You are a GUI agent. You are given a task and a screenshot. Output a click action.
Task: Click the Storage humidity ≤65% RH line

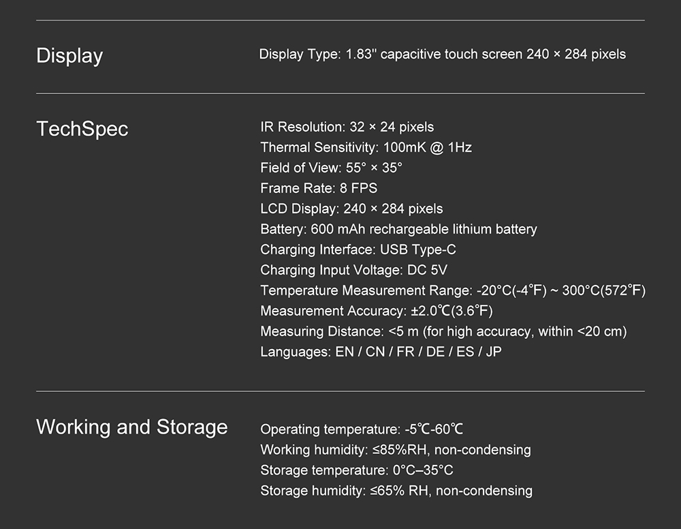396,491
